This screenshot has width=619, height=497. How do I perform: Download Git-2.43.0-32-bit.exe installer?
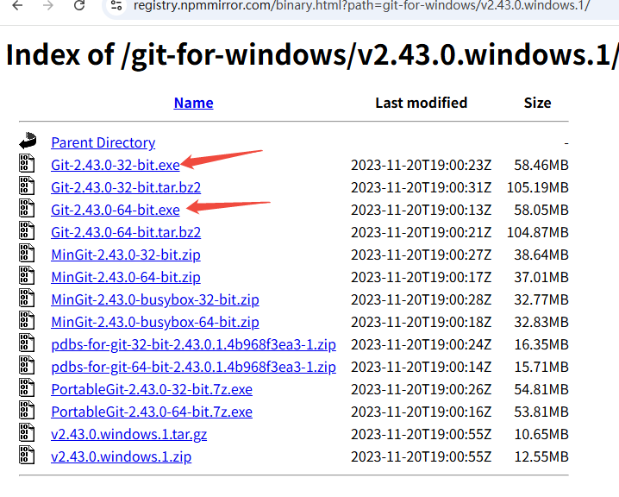(x=116, y=165)
